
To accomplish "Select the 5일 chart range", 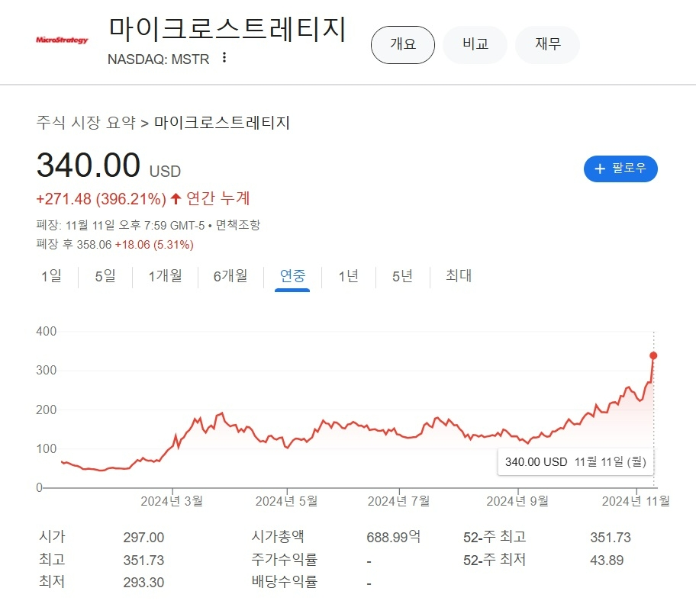I will (105, 276).
